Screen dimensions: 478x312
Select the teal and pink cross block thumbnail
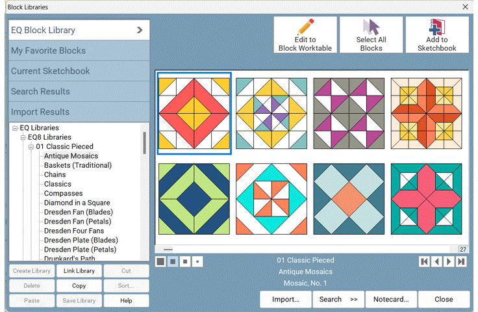coord(426,199)
